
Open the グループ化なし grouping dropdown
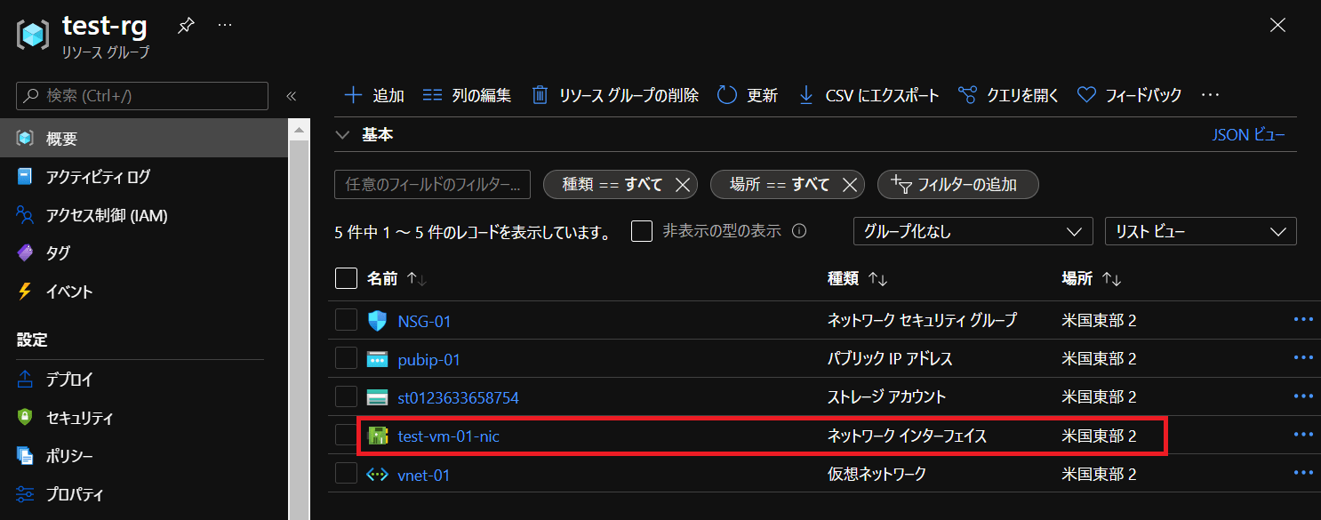pyautogui.click(x=973, y=231)
